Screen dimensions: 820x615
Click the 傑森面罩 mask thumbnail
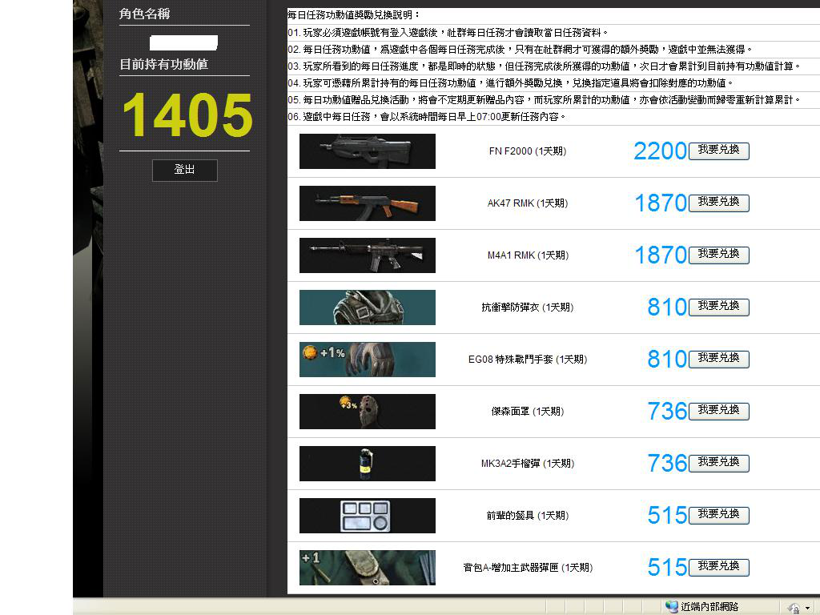(x=367, y=412)
